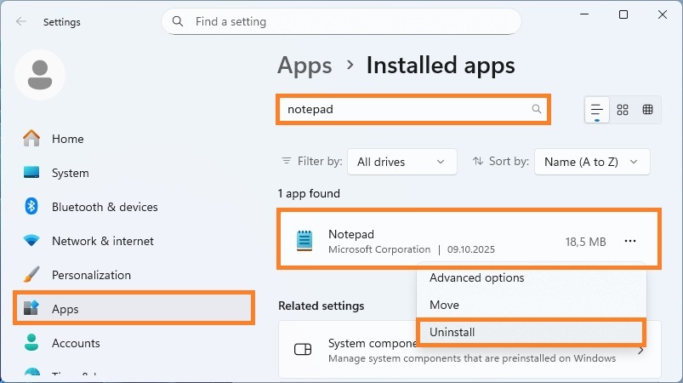
Task: Click the search magnifier in Find a setting
Action: tap(177, 21)
